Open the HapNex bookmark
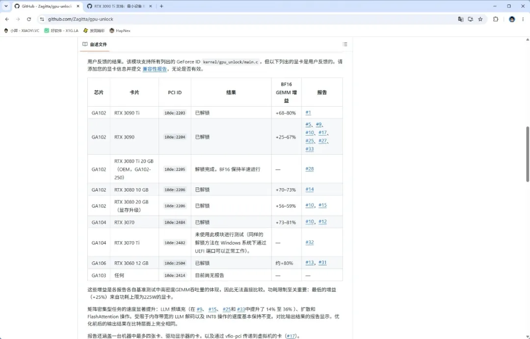530x339 pixels. coord(120,30)
